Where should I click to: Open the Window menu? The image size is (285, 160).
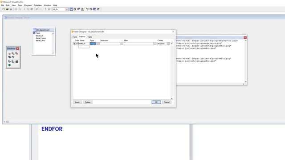(x=47, y=5)
